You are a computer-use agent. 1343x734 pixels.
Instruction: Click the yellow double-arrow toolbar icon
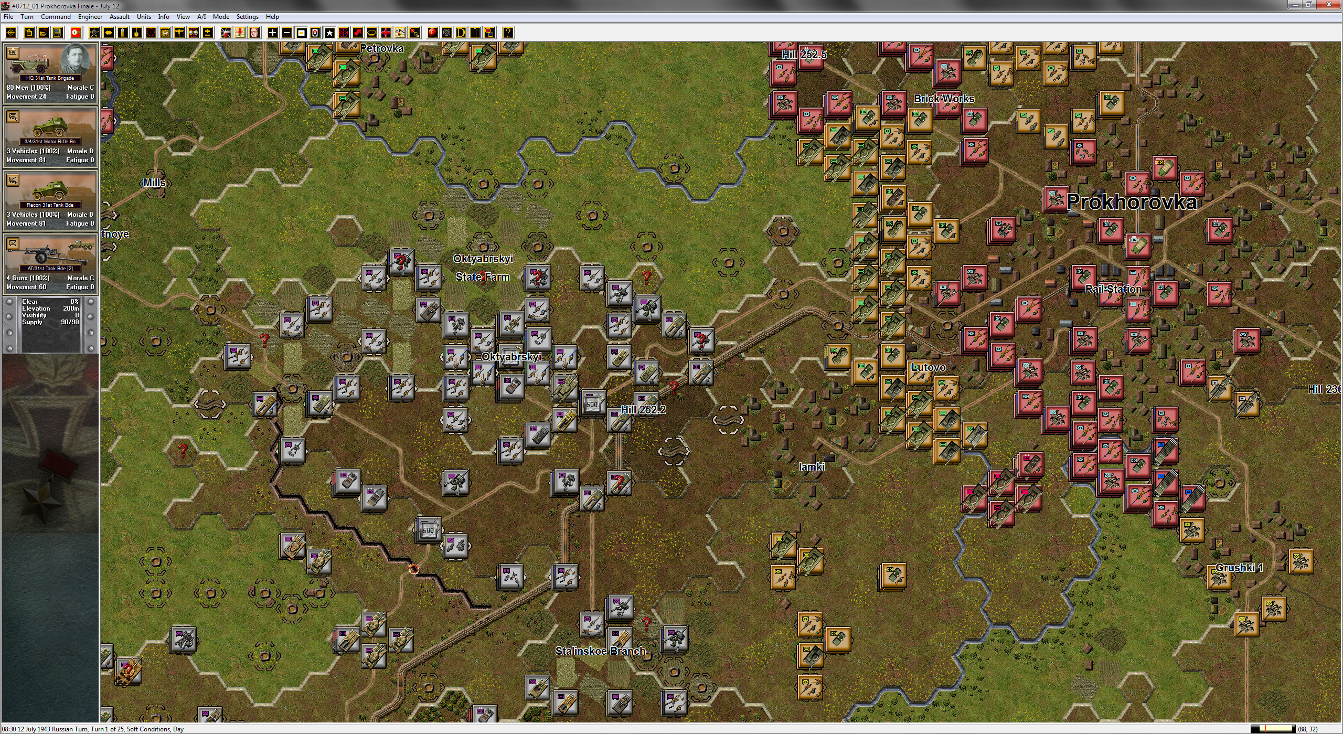pyautogui.click(x=109, y=33)
